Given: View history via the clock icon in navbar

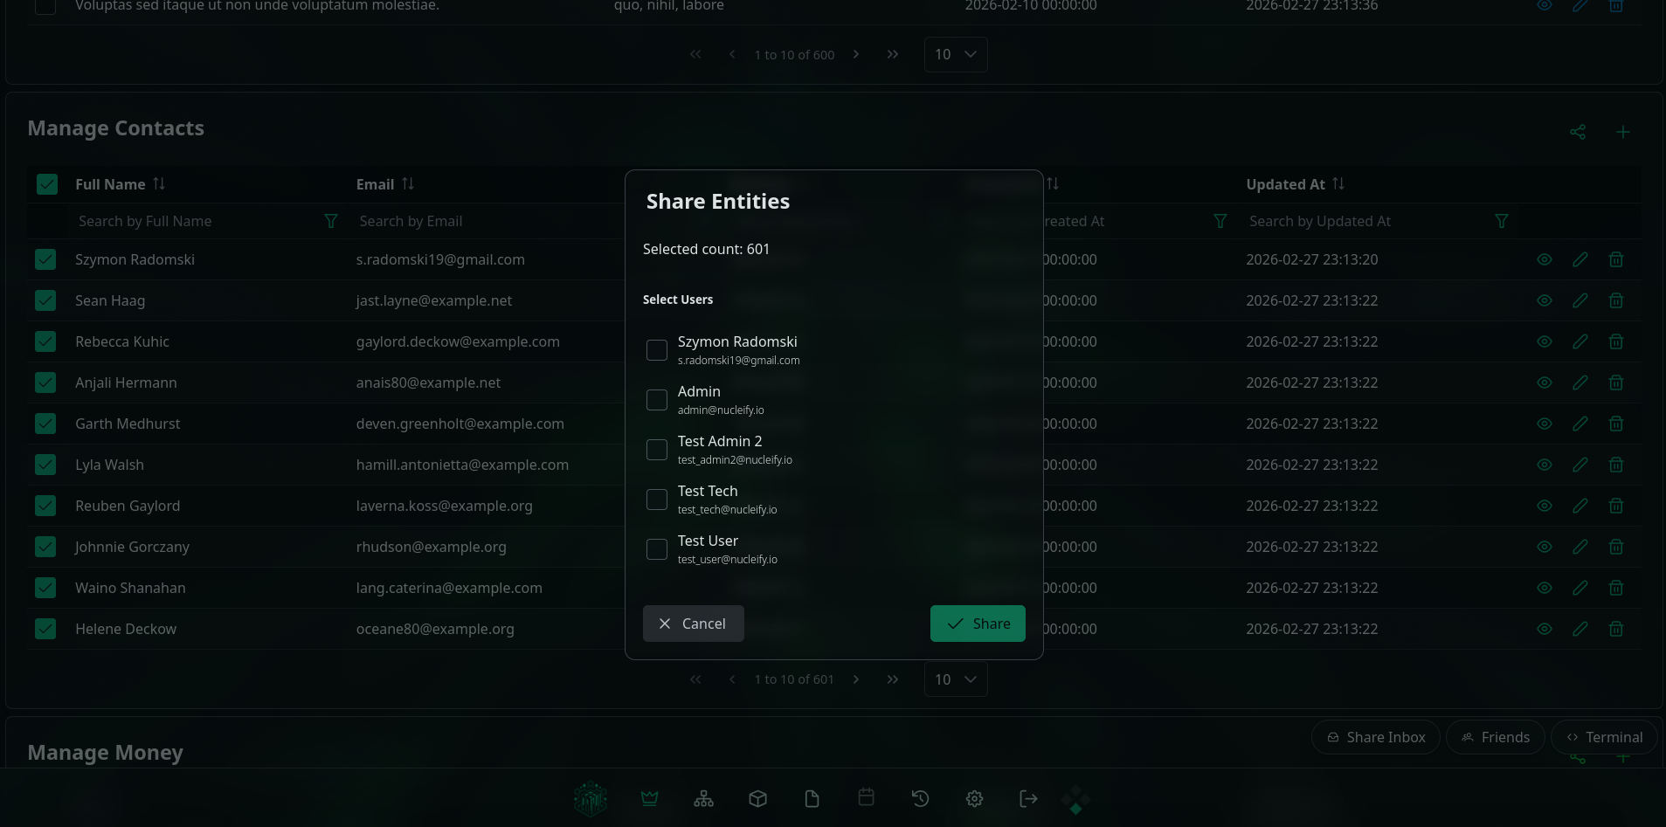Looking at the screenshot, I should (x=920, y=798).
